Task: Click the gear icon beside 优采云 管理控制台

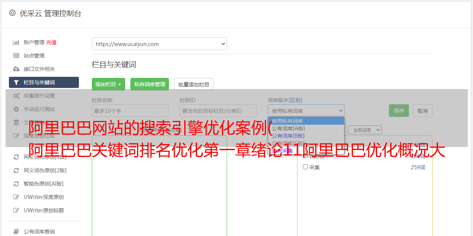Action: 12,13
